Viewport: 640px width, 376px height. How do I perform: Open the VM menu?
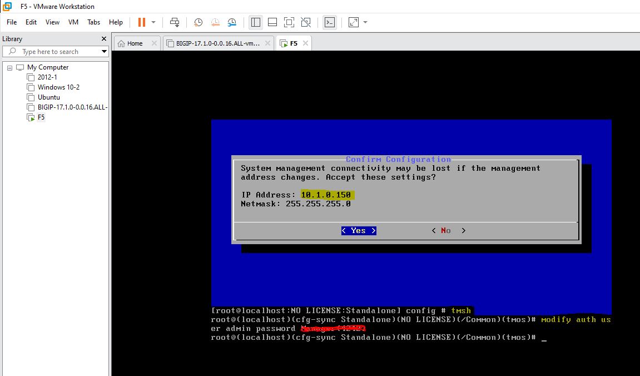coord(73,22)
